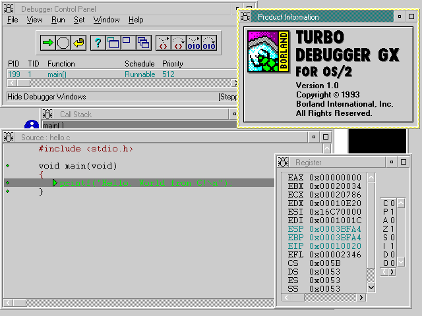Screen dimensions: 422x316
Task: Select thread row PID 199 main()
Action: tap(121, 74)
